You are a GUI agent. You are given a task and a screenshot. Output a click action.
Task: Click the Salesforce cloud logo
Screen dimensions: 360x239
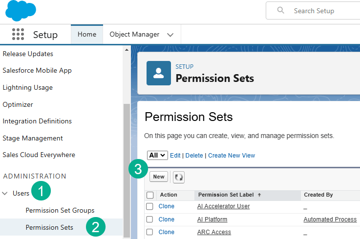[x=21, y=11]
